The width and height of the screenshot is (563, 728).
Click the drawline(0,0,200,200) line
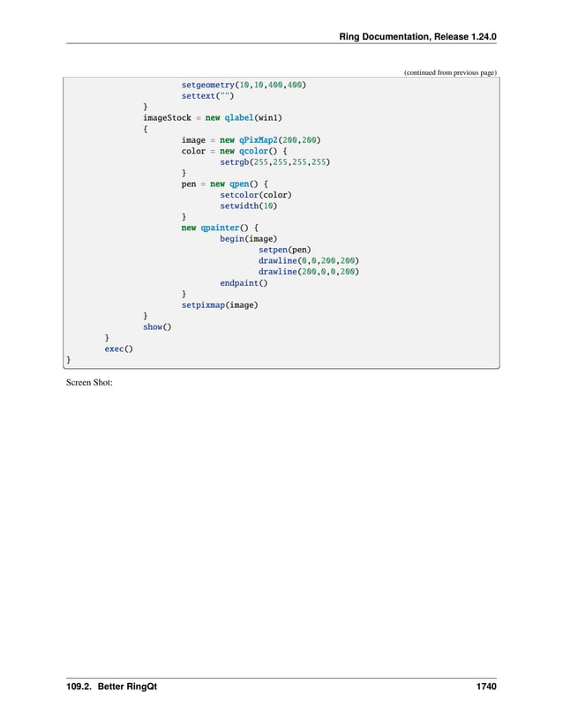[x=309, y=261]
